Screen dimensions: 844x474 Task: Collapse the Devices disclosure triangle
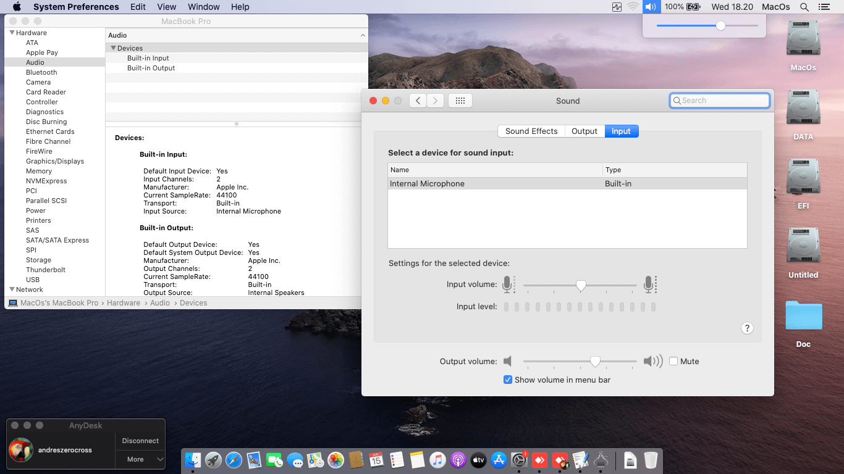(113, 48)
